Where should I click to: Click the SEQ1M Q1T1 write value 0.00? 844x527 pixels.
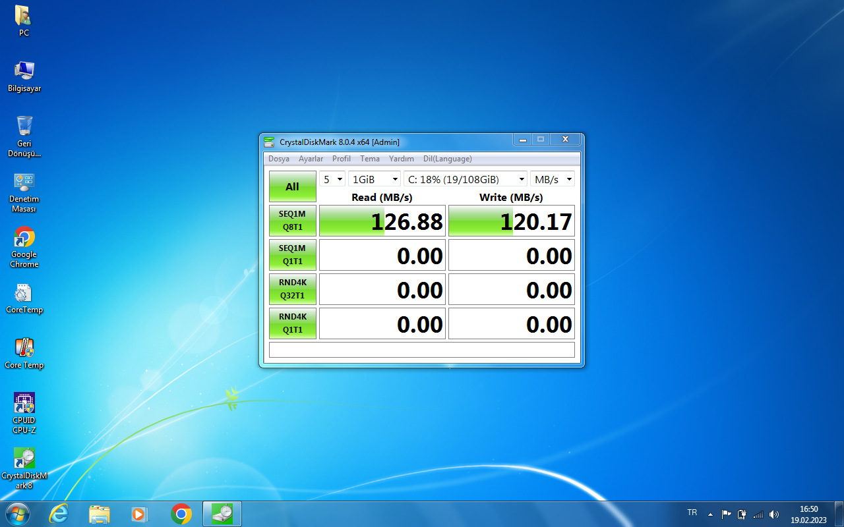pos(512,255)
